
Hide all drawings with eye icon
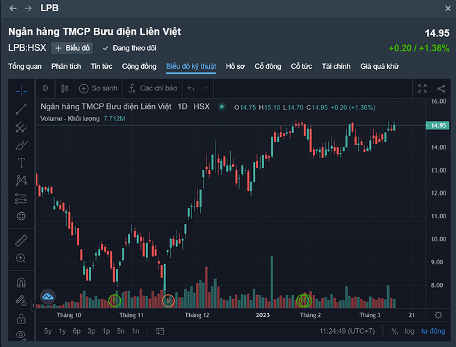click(x=22, y=336)
